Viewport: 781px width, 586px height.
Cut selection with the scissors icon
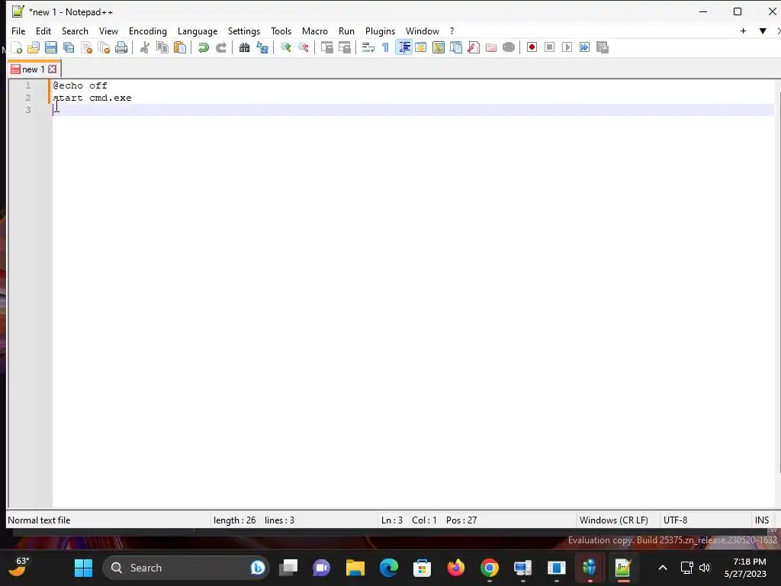[144, 48]
